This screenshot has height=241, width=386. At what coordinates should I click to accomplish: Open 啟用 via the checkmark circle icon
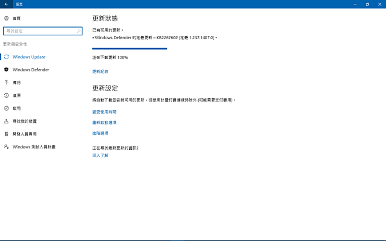(x=6, y=108)
